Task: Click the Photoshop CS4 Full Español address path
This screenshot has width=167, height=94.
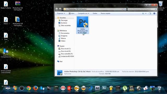Action: click(77, 9)
